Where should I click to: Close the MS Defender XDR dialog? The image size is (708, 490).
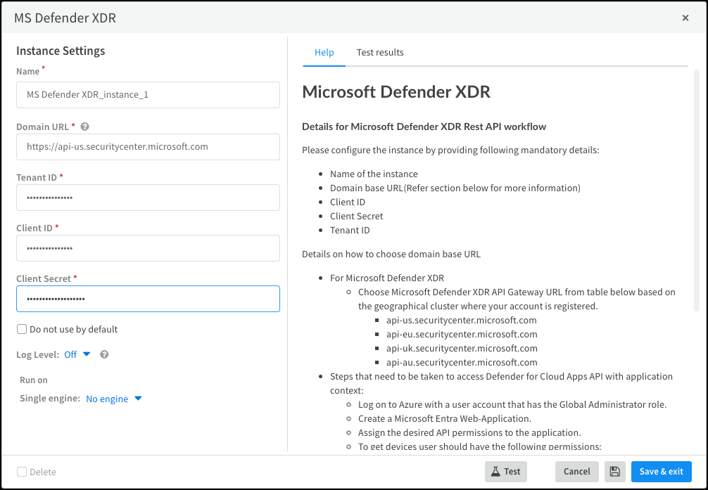pos(685,18)
